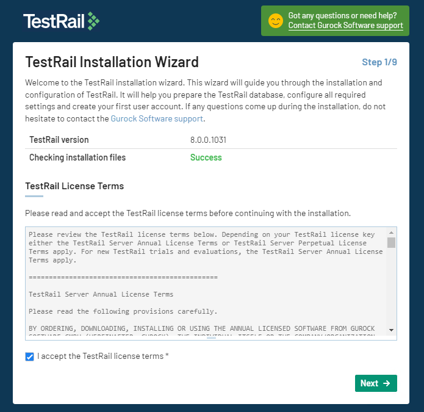Click the license box scroll-up arrow

[391, 233]
